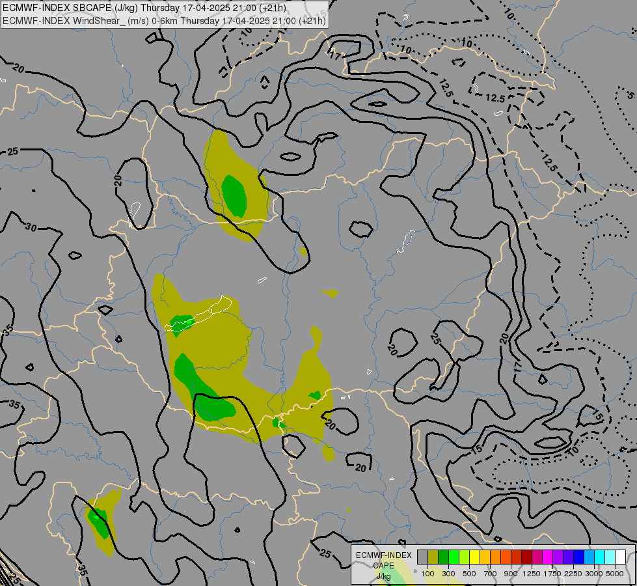
Task: Click the legend value 2250
Action: pos(573,574)
